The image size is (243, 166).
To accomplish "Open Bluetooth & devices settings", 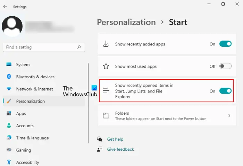I will [x=35, y=77].
